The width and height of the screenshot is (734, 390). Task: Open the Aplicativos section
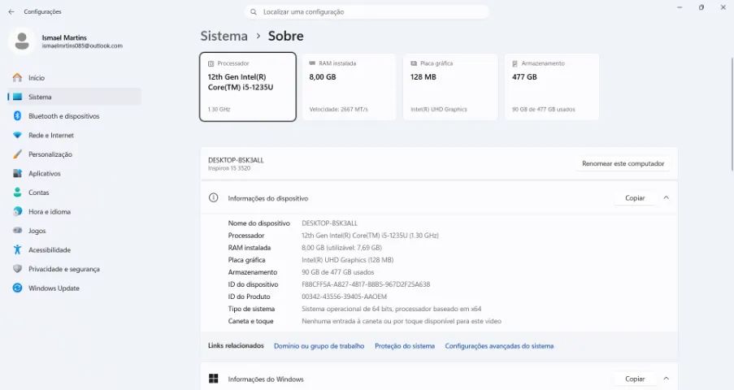(x=75, y=173)
